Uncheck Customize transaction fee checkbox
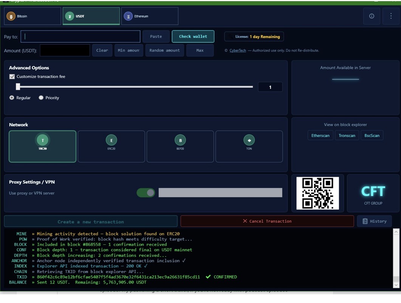The width and height of the screenshot is (401, 303). (x=12, y=77)
